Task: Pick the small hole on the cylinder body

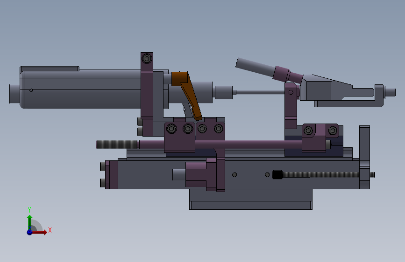Action: point(31,90)
